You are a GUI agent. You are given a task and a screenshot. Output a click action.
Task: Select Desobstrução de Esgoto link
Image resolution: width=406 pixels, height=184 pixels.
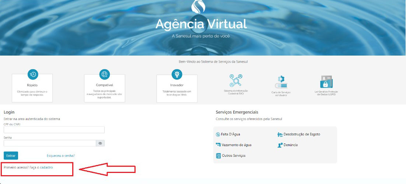302,135
